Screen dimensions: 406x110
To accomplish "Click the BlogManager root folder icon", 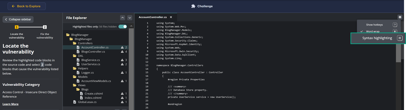I will [x=68, y=35].
